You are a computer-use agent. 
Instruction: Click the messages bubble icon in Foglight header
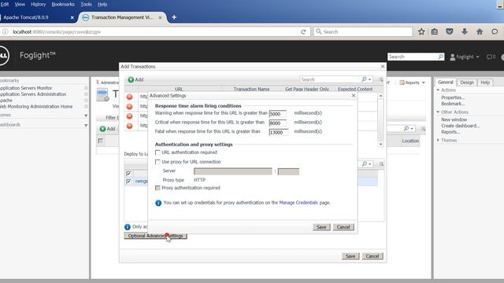pos(489,57)
